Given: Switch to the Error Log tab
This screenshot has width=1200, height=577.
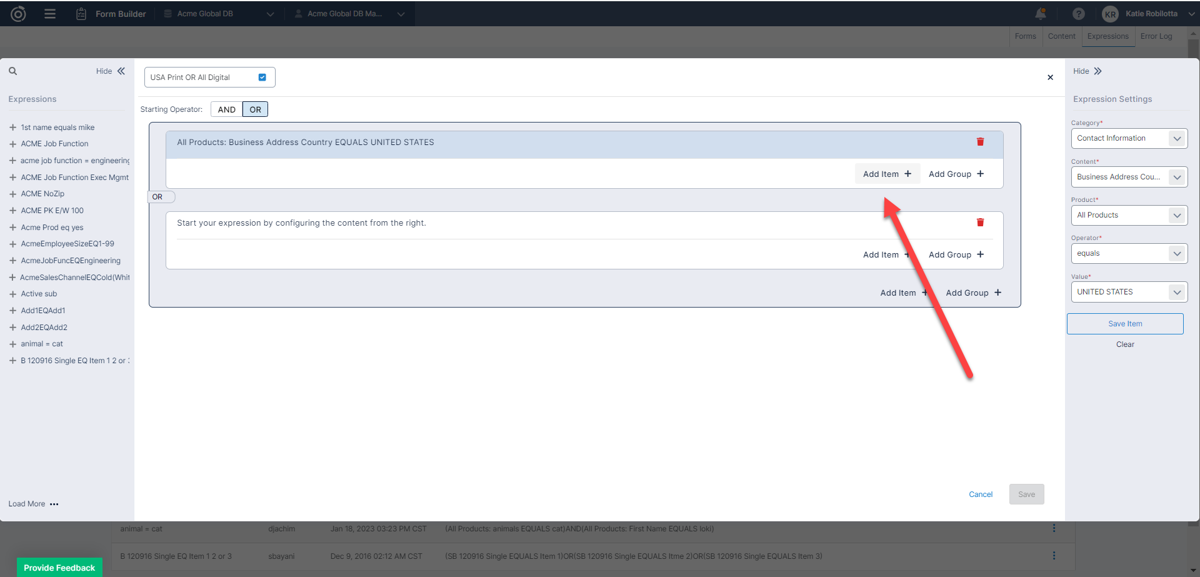Looking at the screenshot, I should click(x=1156, y=36).
